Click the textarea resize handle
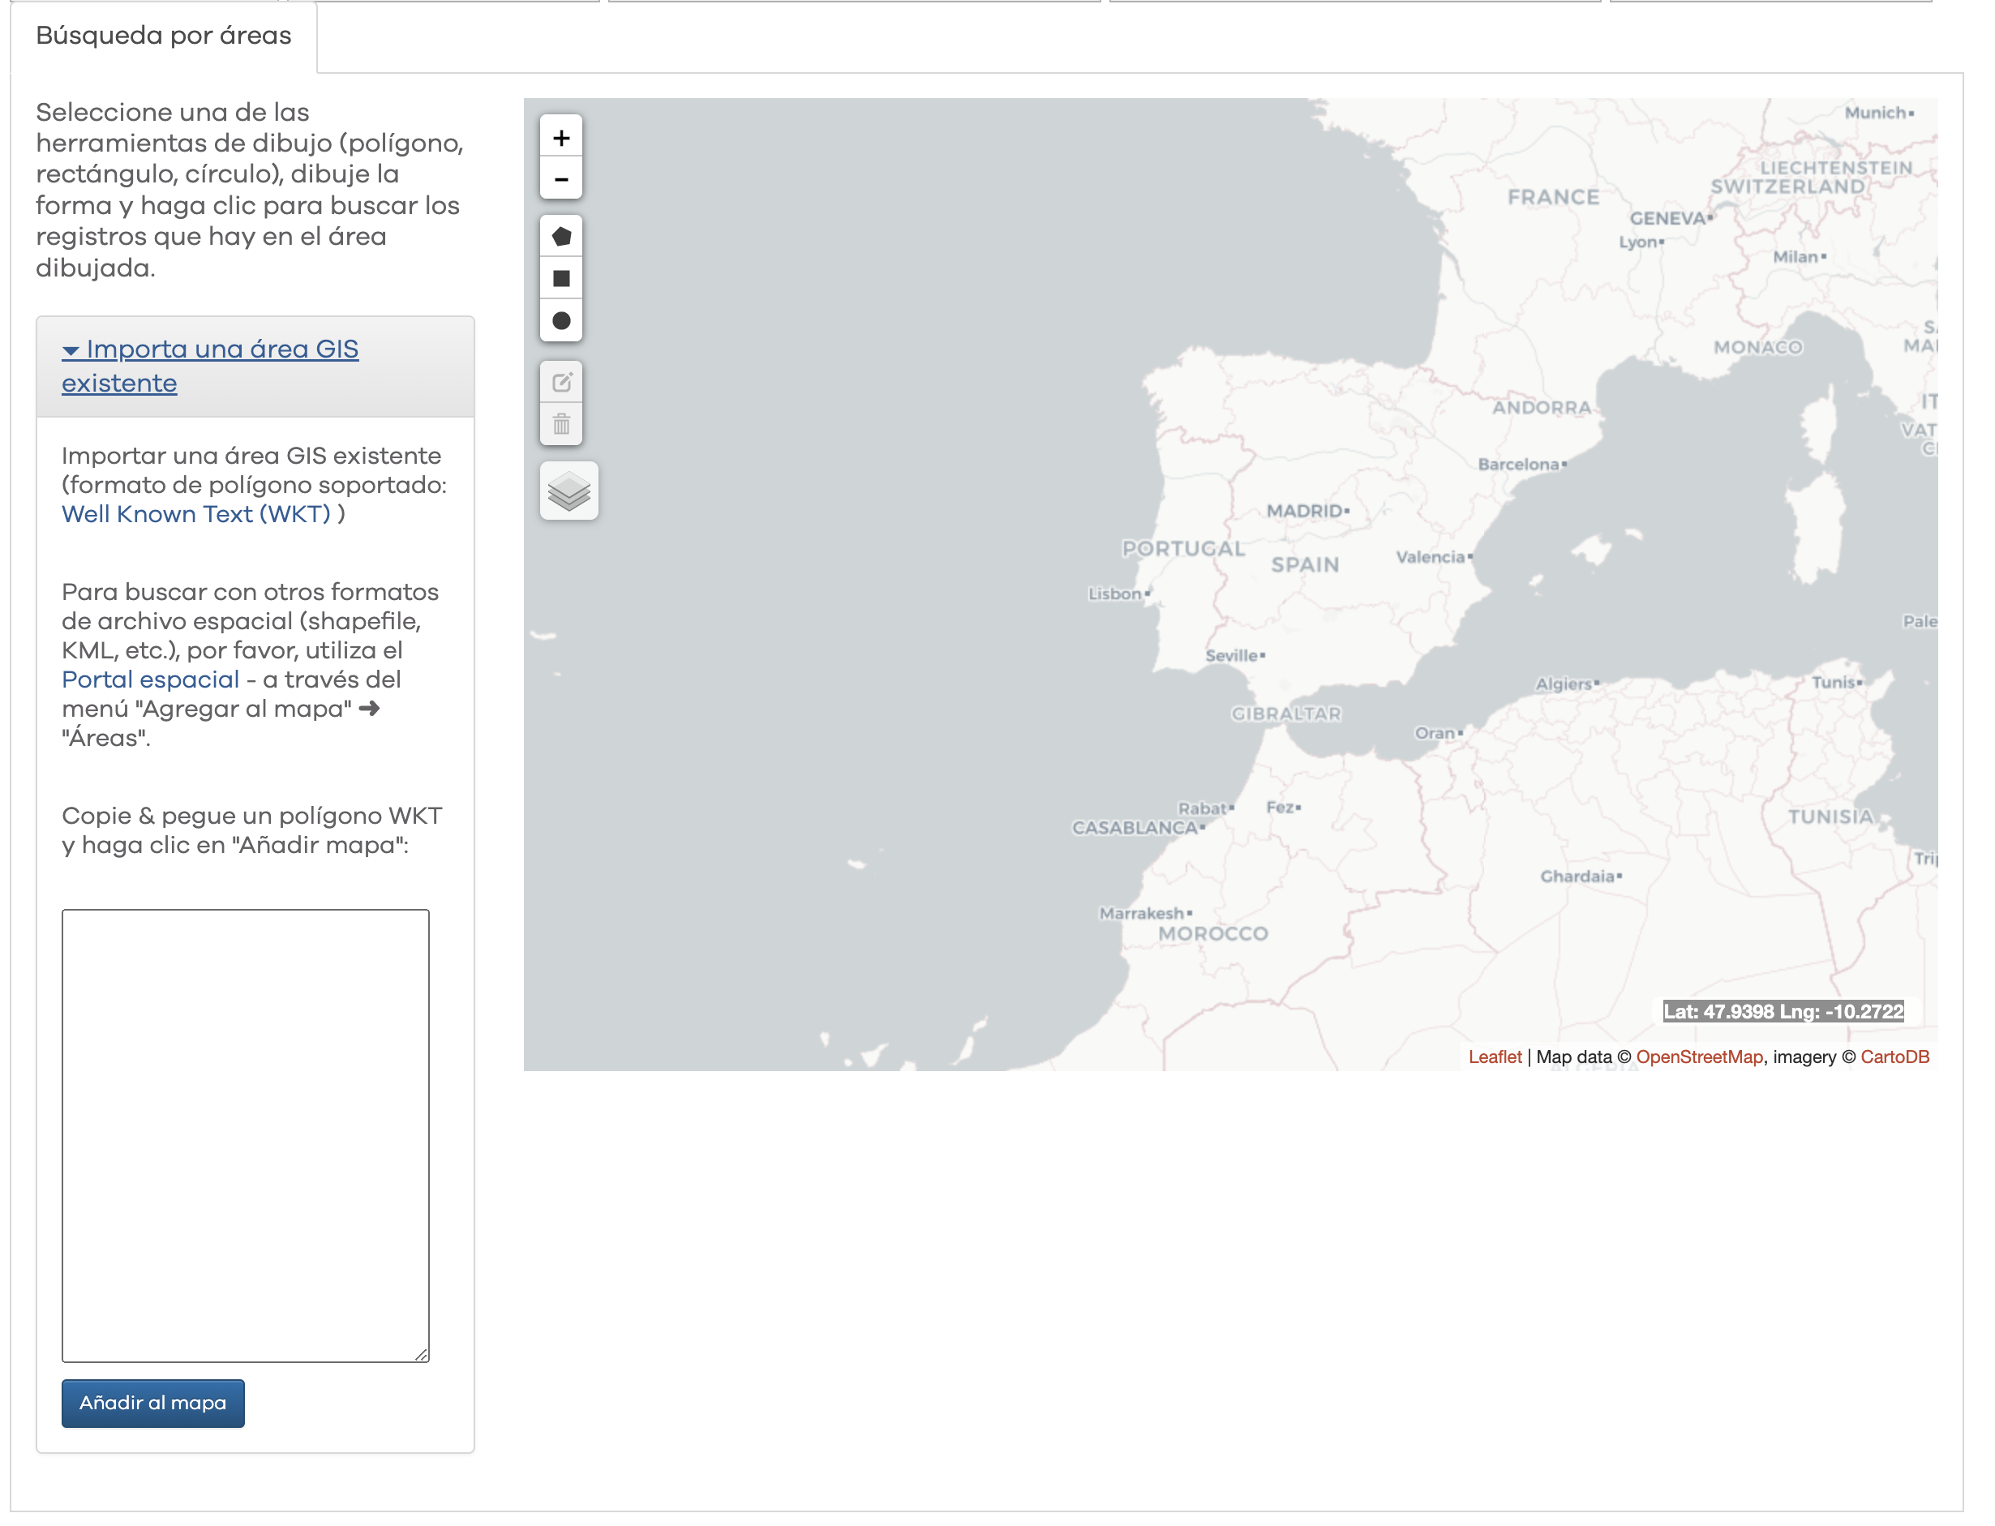The width and height of the screenshot is (1995, 1526). (x=422, y=1354)
